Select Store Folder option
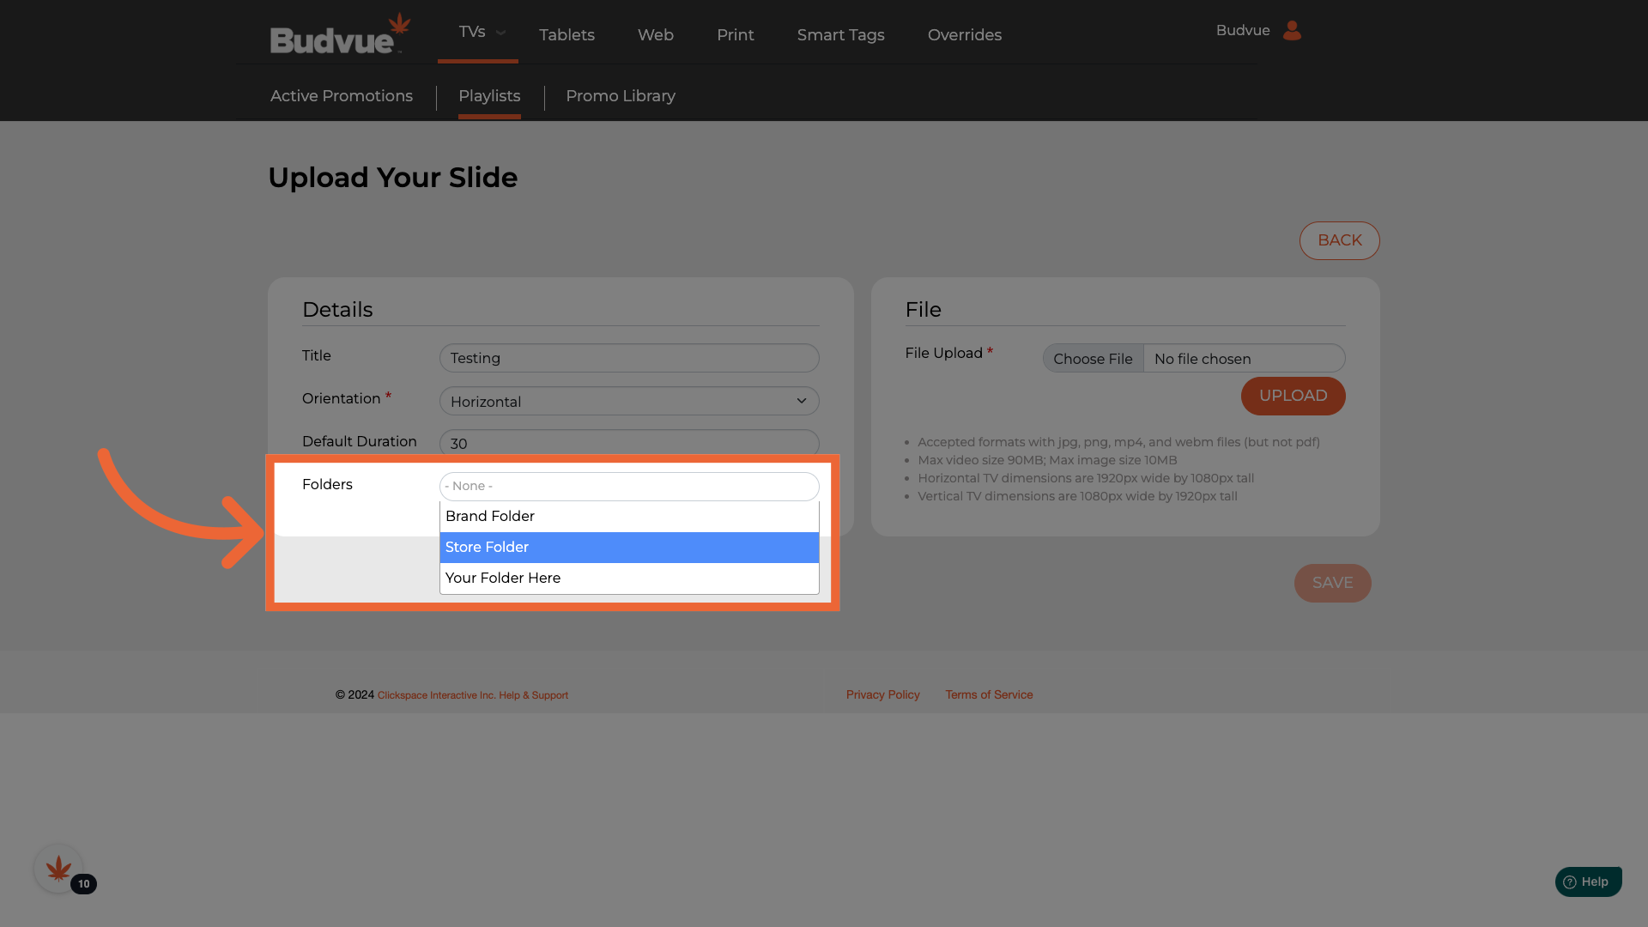Viewport: 1648px width, 927px height. (x=629, y=548)
